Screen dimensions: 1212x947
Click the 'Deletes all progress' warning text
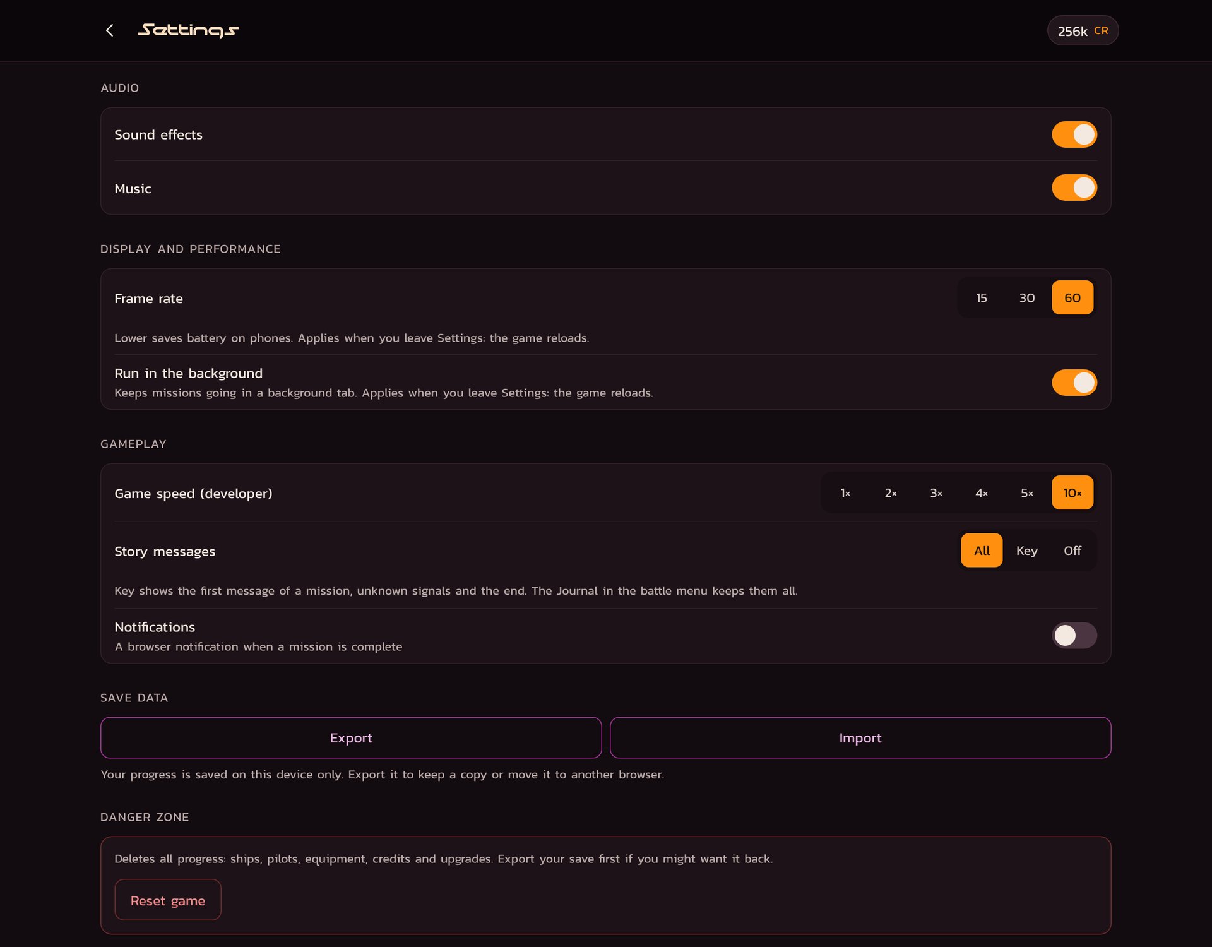tap(443, 859)
